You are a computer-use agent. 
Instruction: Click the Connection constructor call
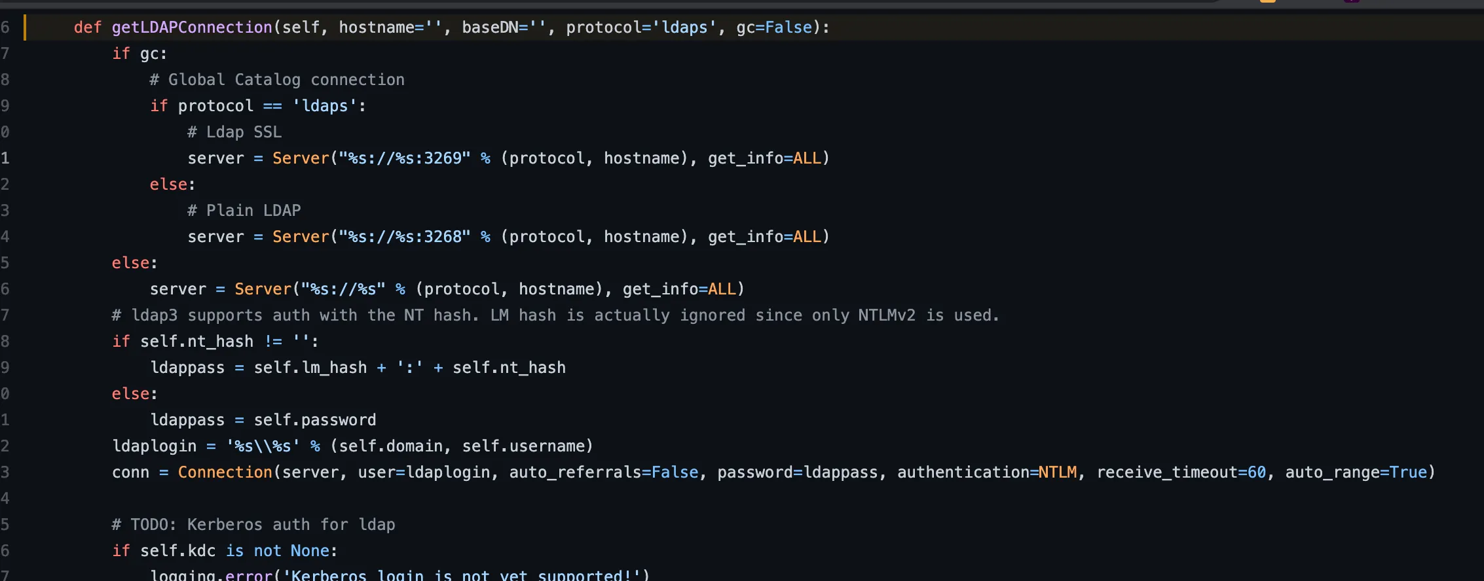[x=225, y=472]
